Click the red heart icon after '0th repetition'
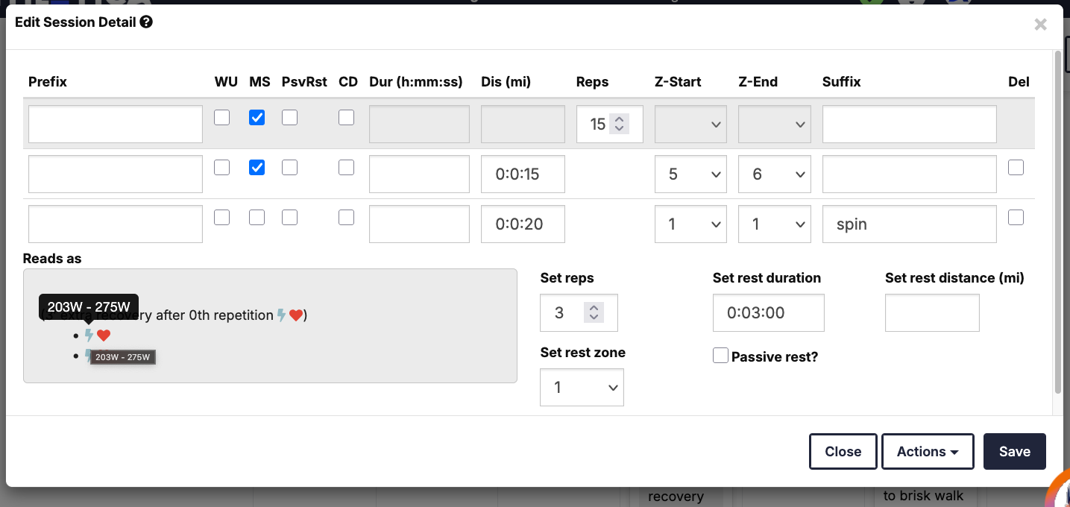The height and width of the screenshot is (507, 1070). (296, 315)
